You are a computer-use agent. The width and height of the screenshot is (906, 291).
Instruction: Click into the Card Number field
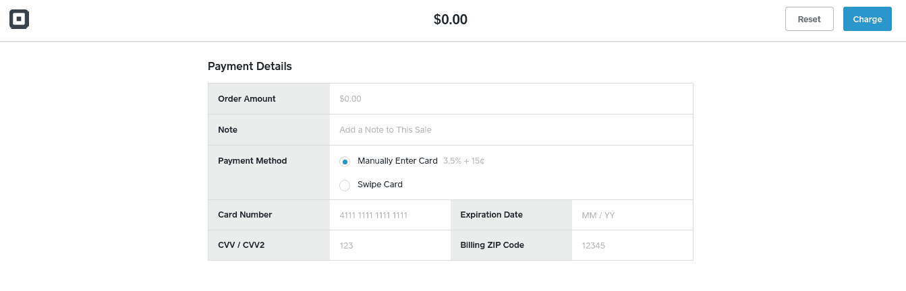pyautogui.click(x=390, y=216)
